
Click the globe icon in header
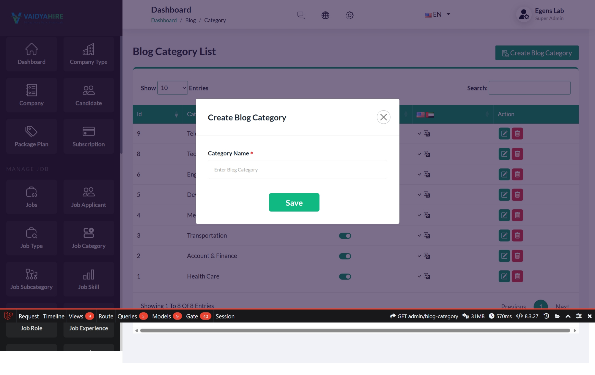point(325,15)
